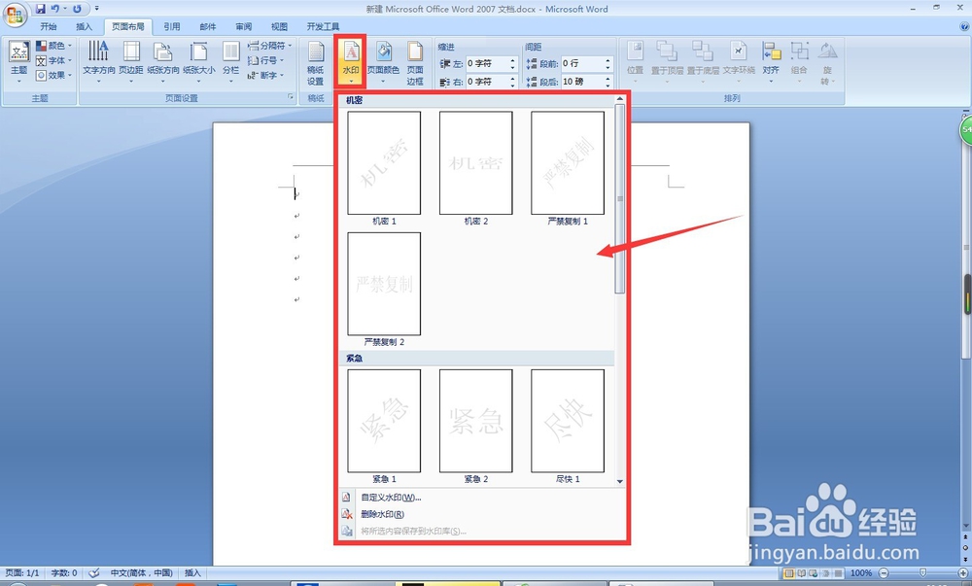The image size is (972, 586).
Task: Open 页面边框 page borders
Action: pyautogui.click(x=415, y=63)
